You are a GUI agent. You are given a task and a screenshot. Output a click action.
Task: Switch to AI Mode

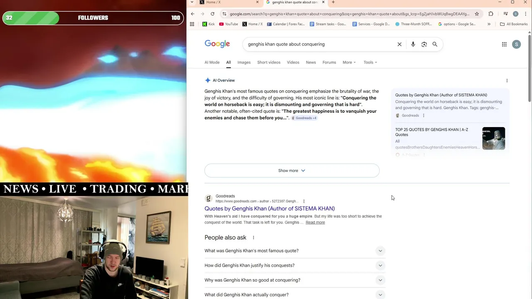212,62
